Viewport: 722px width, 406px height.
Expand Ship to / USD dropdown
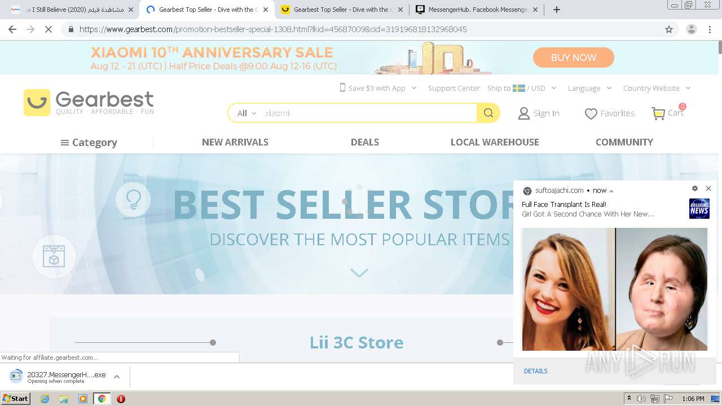553,88
